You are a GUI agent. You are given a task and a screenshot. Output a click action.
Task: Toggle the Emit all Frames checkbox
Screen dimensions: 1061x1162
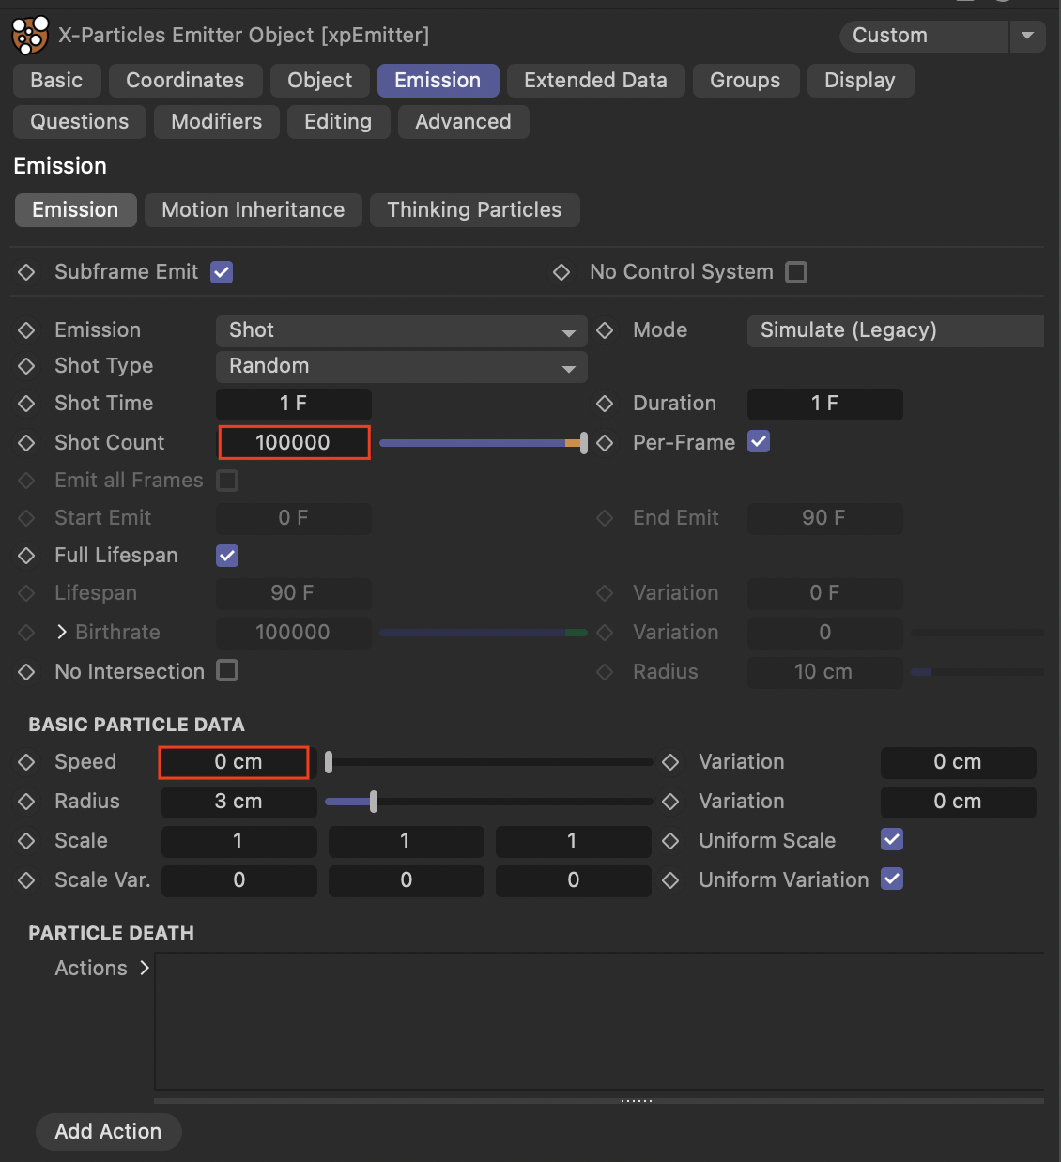[227, 481]
